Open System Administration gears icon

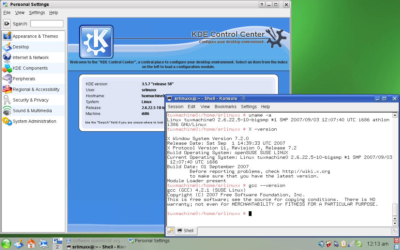click(x=7, y=121)
